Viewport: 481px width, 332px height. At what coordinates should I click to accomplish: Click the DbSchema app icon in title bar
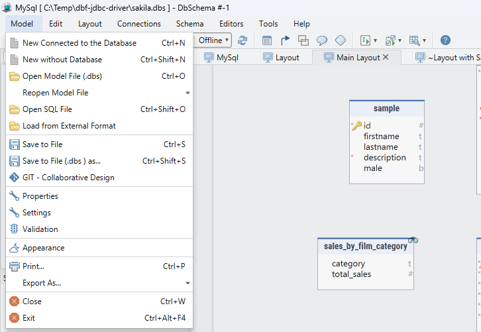(7, 7)
